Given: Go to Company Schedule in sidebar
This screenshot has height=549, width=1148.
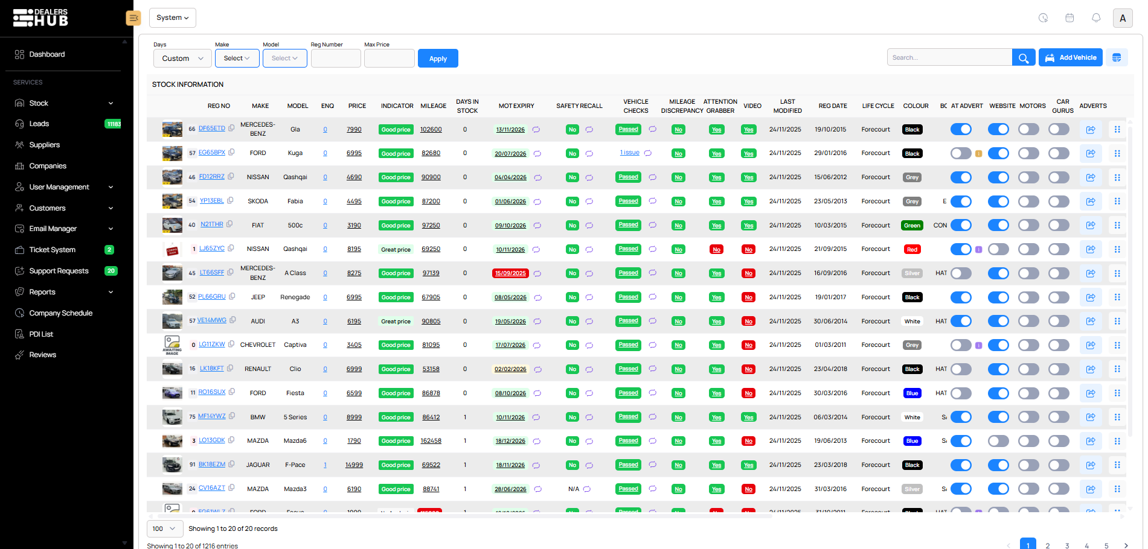Looking at the screenshot, I should click(x=60, y=313).
